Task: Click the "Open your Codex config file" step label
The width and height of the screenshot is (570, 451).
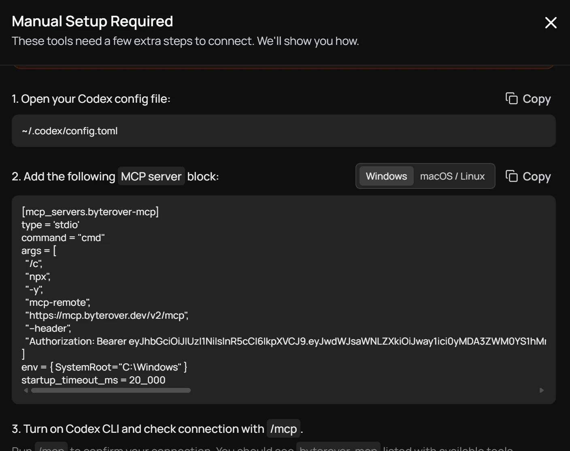Action: tap(91, 99)
